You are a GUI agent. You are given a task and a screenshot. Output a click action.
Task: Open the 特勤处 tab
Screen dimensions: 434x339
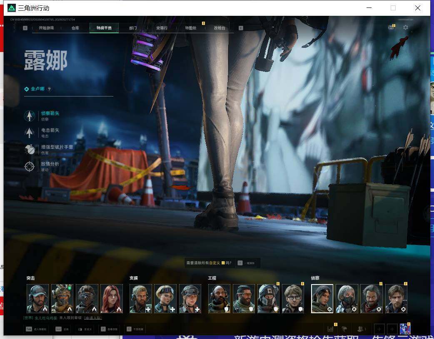pos(191,28)
